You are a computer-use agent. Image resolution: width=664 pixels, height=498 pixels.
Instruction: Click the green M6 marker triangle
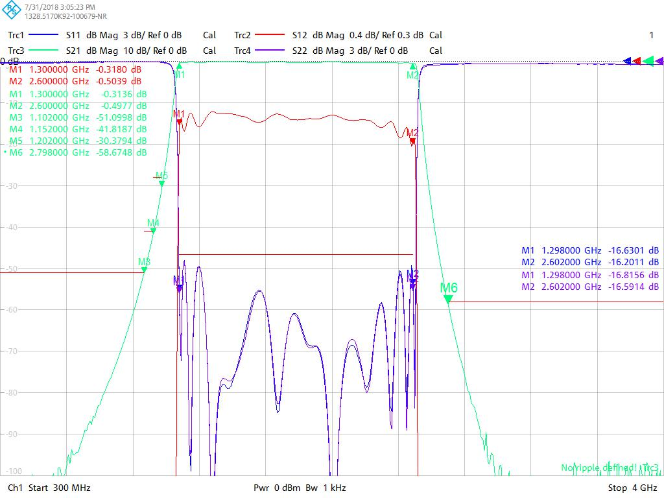(x=448, y=299)
